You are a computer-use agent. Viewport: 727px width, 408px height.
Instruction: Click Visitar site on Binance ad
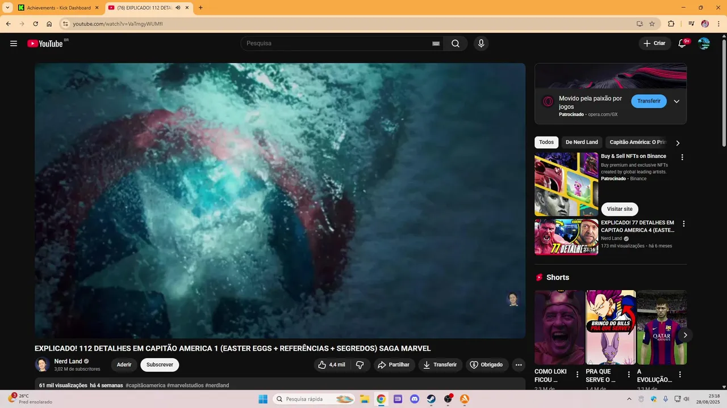(x=619, y=209)
